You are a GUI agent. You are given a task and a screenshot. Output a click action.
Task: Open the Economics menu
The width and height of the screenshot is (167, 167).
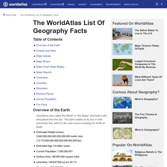(x=96, y=4)
